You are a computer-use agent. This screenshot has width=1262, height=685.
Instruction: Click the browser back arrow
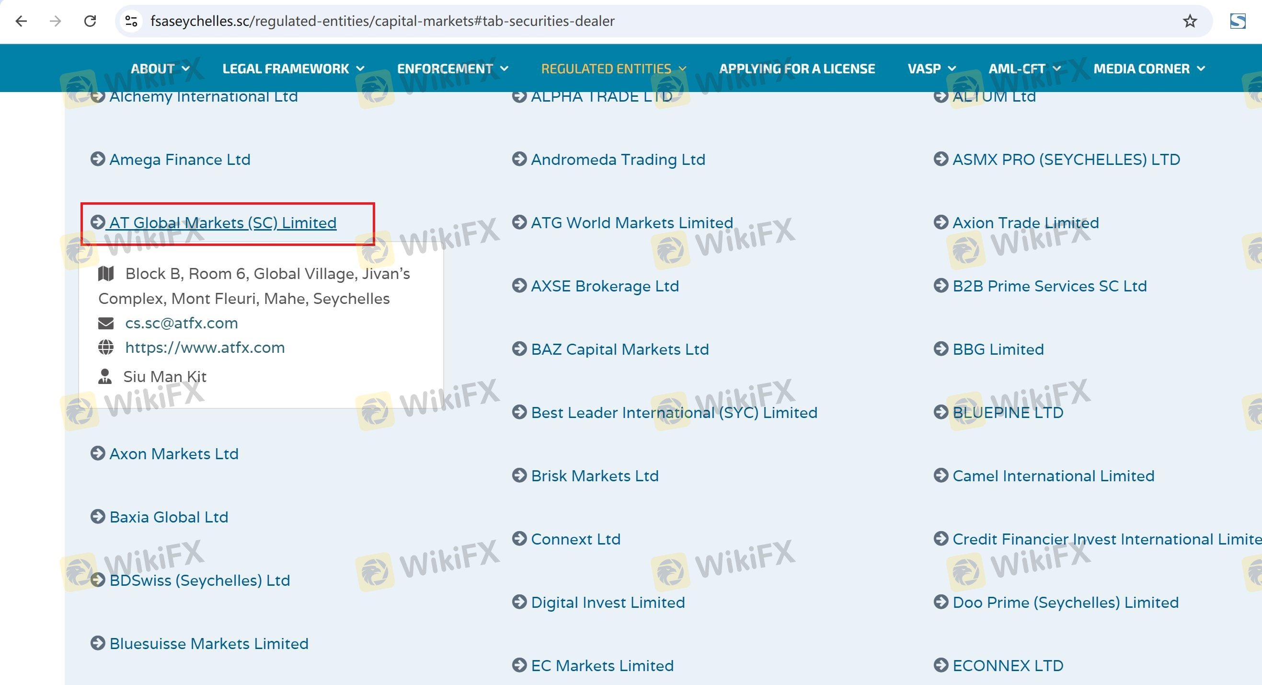(x=21, y=21)
